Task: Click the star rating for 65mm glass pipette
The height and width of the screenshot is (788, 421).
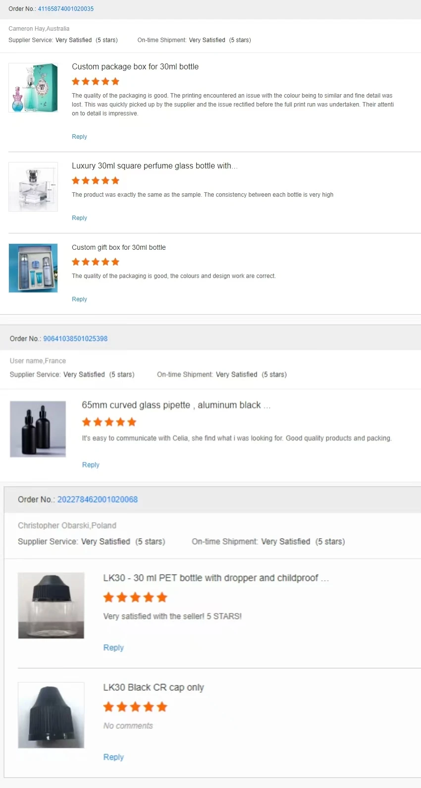Action: (109, 422)
